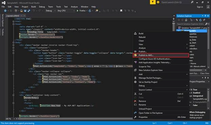Click the Quick Launch search field
The image size is (211, 125).
(x=175, y=2)
